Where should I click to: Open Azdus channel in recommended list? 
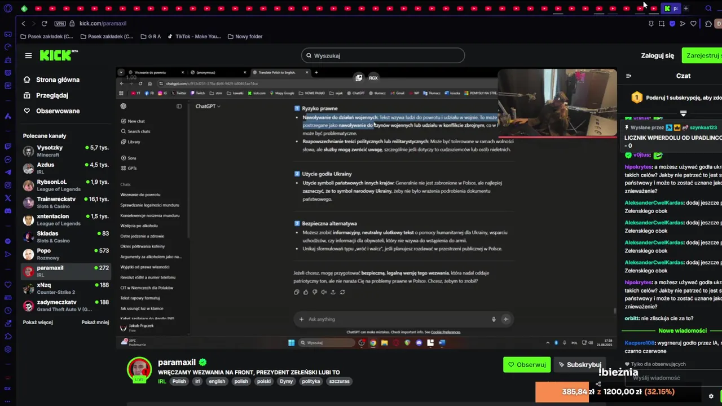coord(66,168)
